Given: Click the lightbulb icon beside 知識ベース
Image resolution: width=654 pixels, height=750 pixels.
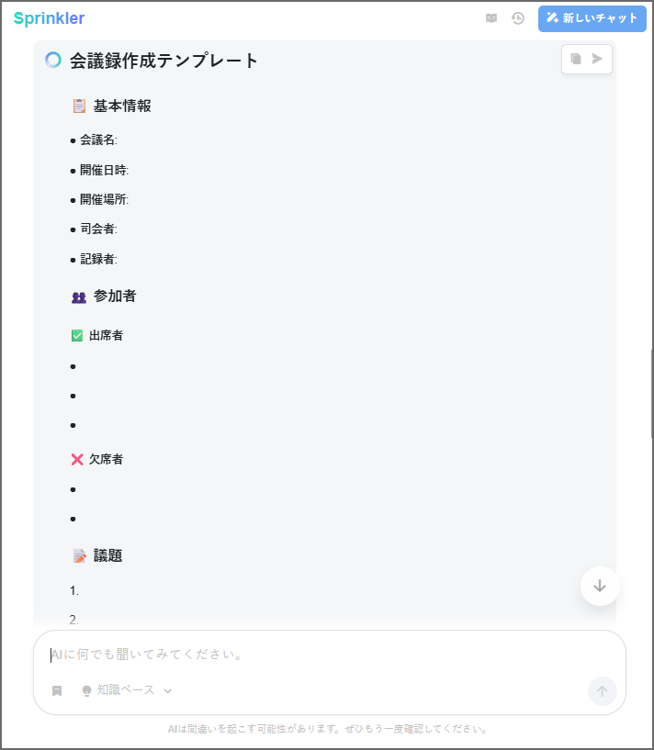Looking at the screenshot, I should coord(87,690).
